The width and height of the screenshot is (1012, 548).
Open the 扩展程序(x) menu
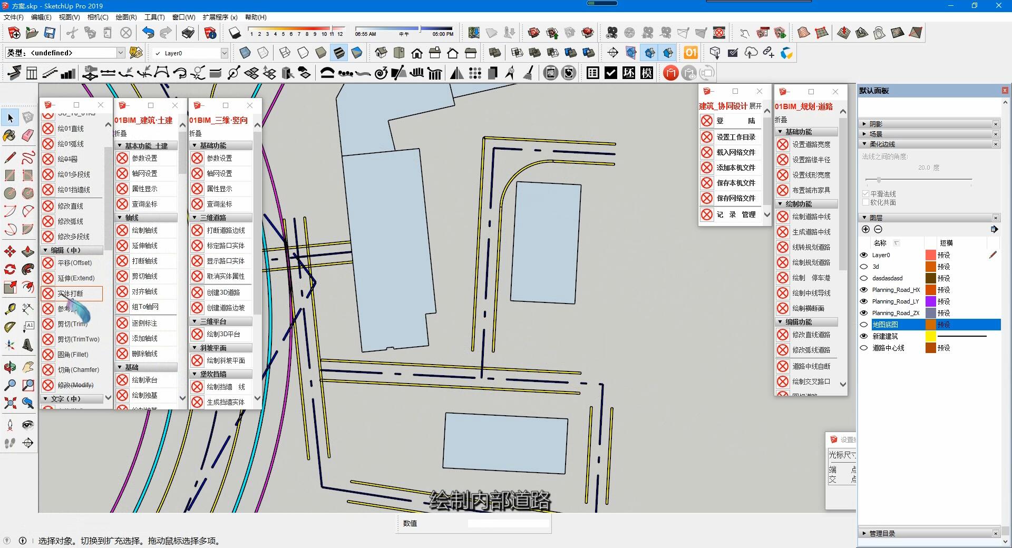point(220,17)
